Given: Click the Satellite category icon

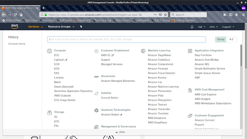Looking at the screenshot, I should click(96, 93).
